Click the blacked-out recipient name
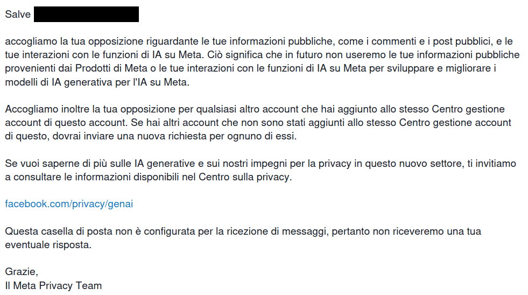This screenshot has width=528, height=295. [x=86, y=14]
